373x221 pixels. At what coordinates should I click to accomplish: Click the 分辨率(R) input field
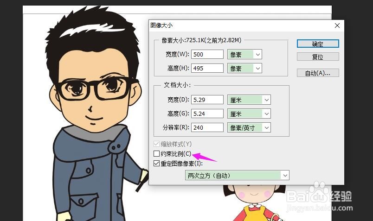[207, 127]
